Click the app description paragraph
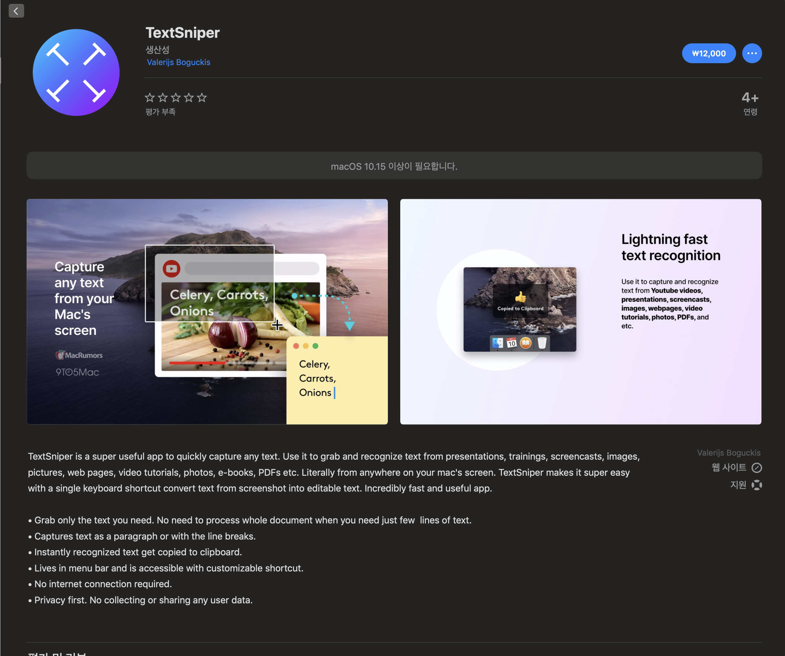Viewport: 785px width, 656px height. click(334, 472)
